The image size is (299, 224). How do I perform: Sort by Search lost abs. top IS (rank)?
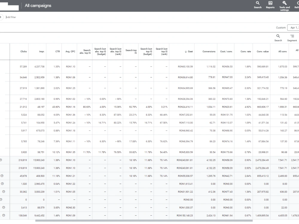pyautogui.click(x=115, y=51)
